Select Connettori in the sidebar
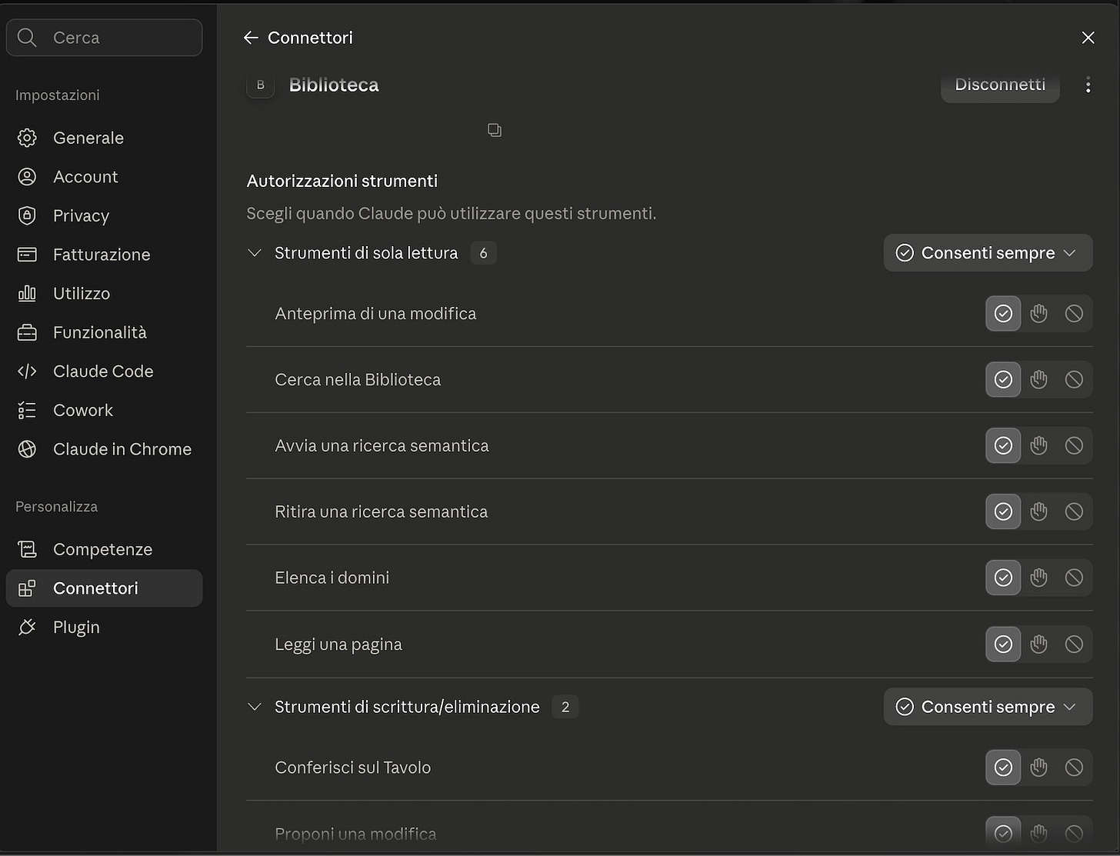 104,588
